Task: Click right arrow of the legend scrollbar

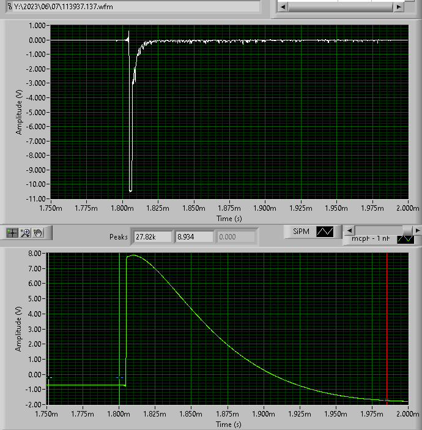Action: coord(417,231)
